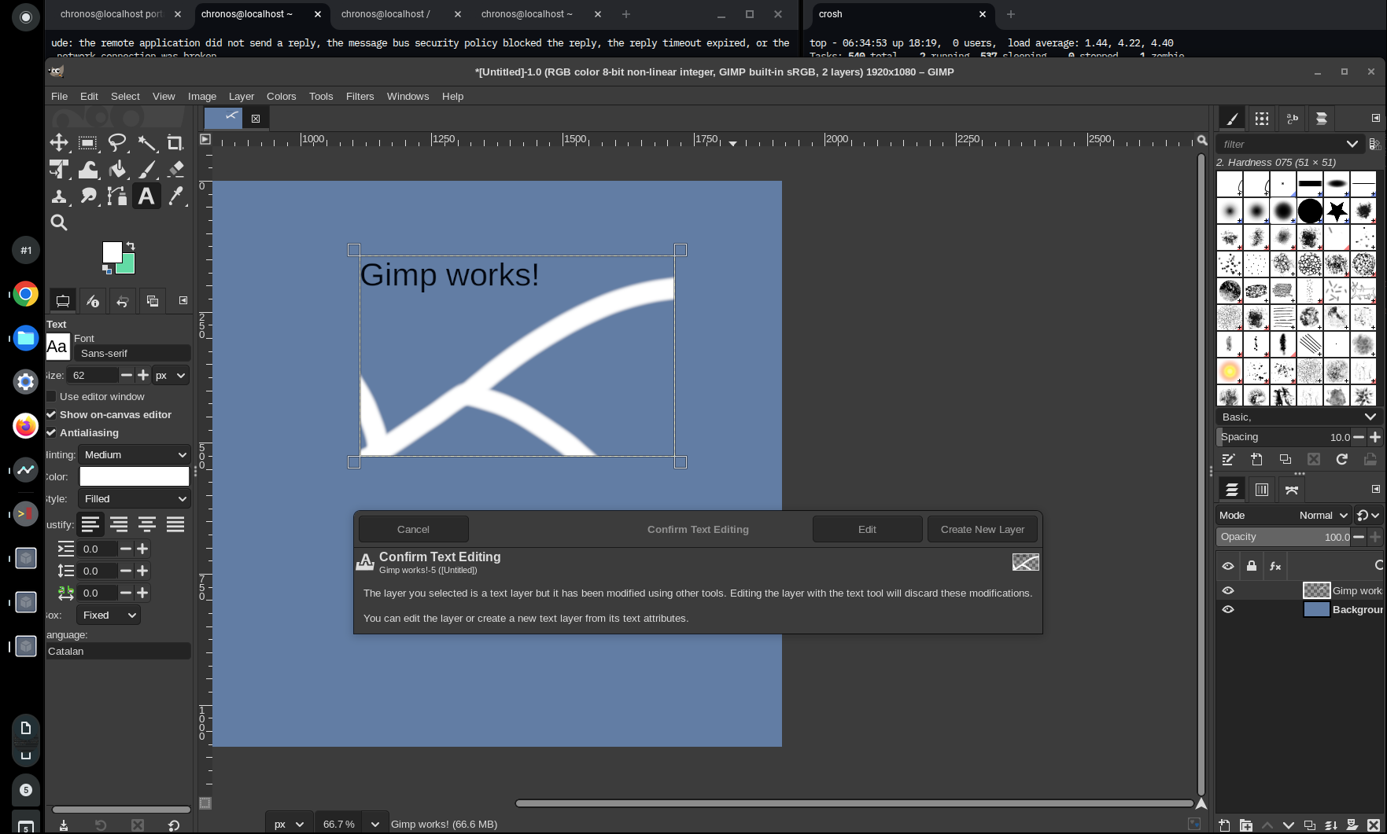The height and width of the screenshot is (834, 1387).
Task: Select the Eraser tool
Action: (175, 170)
